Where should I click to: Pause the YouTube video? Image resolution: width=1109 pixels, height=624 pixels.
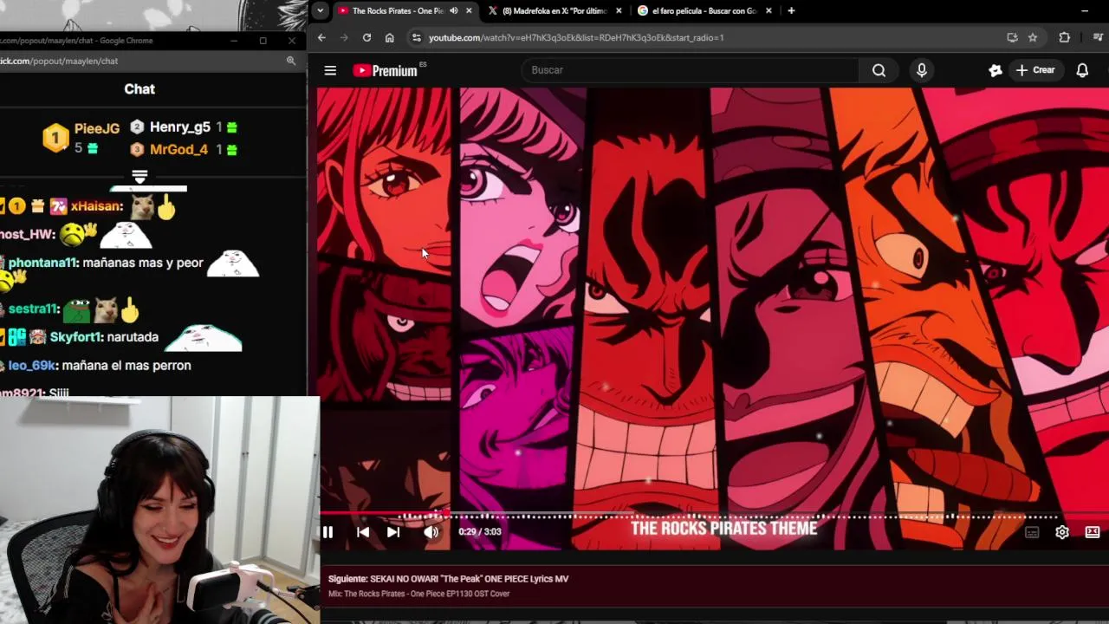tap(328, 532)
